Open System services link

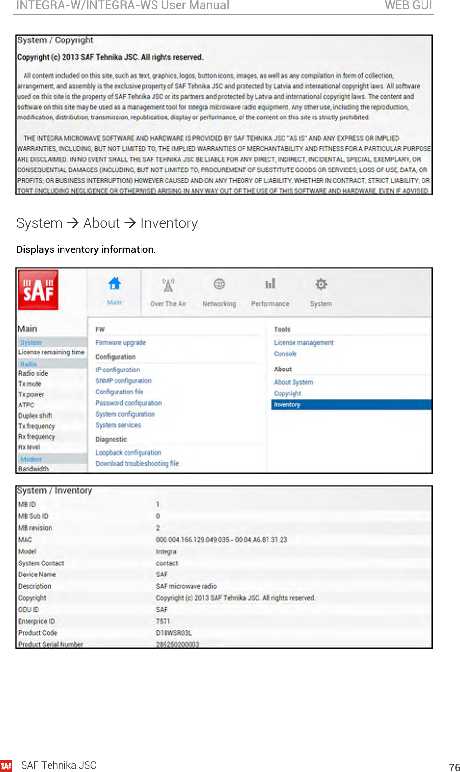coord(118,425)
